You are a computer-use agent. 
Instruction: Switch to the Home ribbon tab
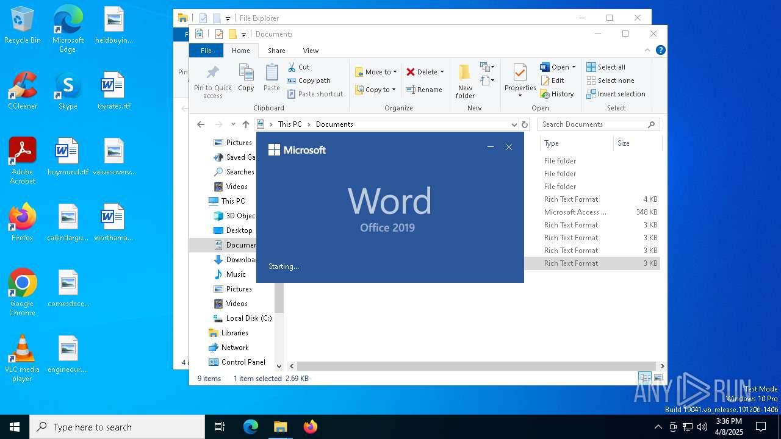pyautogui.click(x=241, y=51)
